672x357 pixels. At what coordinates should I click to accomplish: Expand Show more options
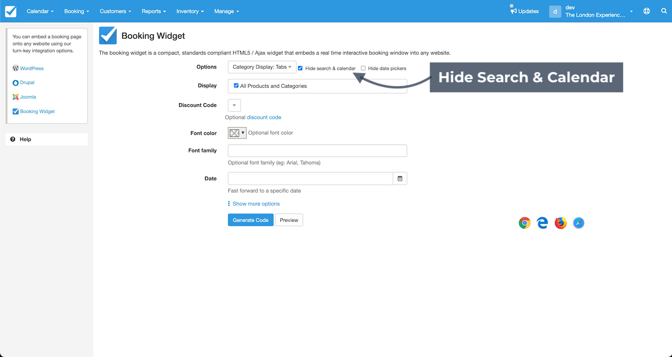(256, 204)
